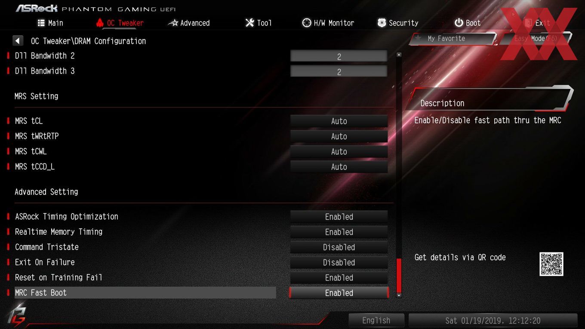This screenshot has width=585, height=329.
Task: Click the English language button
Action: point(376,320)
